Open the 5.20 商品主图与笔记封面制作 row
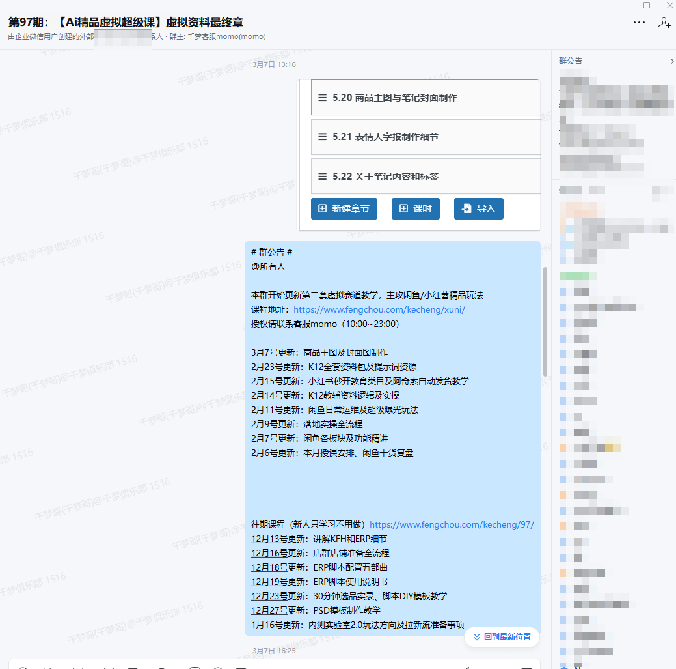This screenshot has height=669, width=676. coord(426,98)
